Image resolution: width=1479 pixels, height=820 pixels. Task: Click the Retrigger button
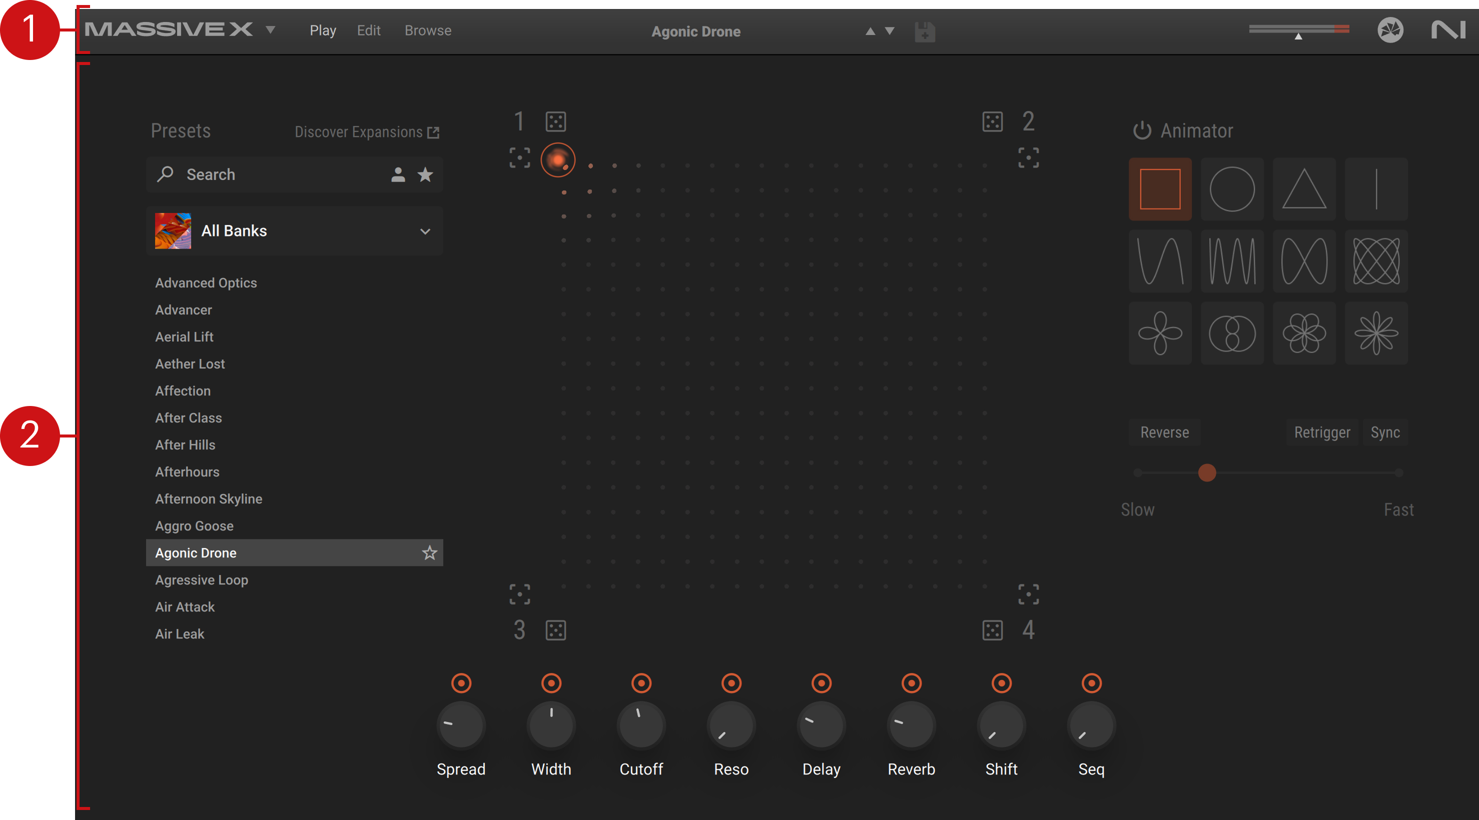(1322, 432)
